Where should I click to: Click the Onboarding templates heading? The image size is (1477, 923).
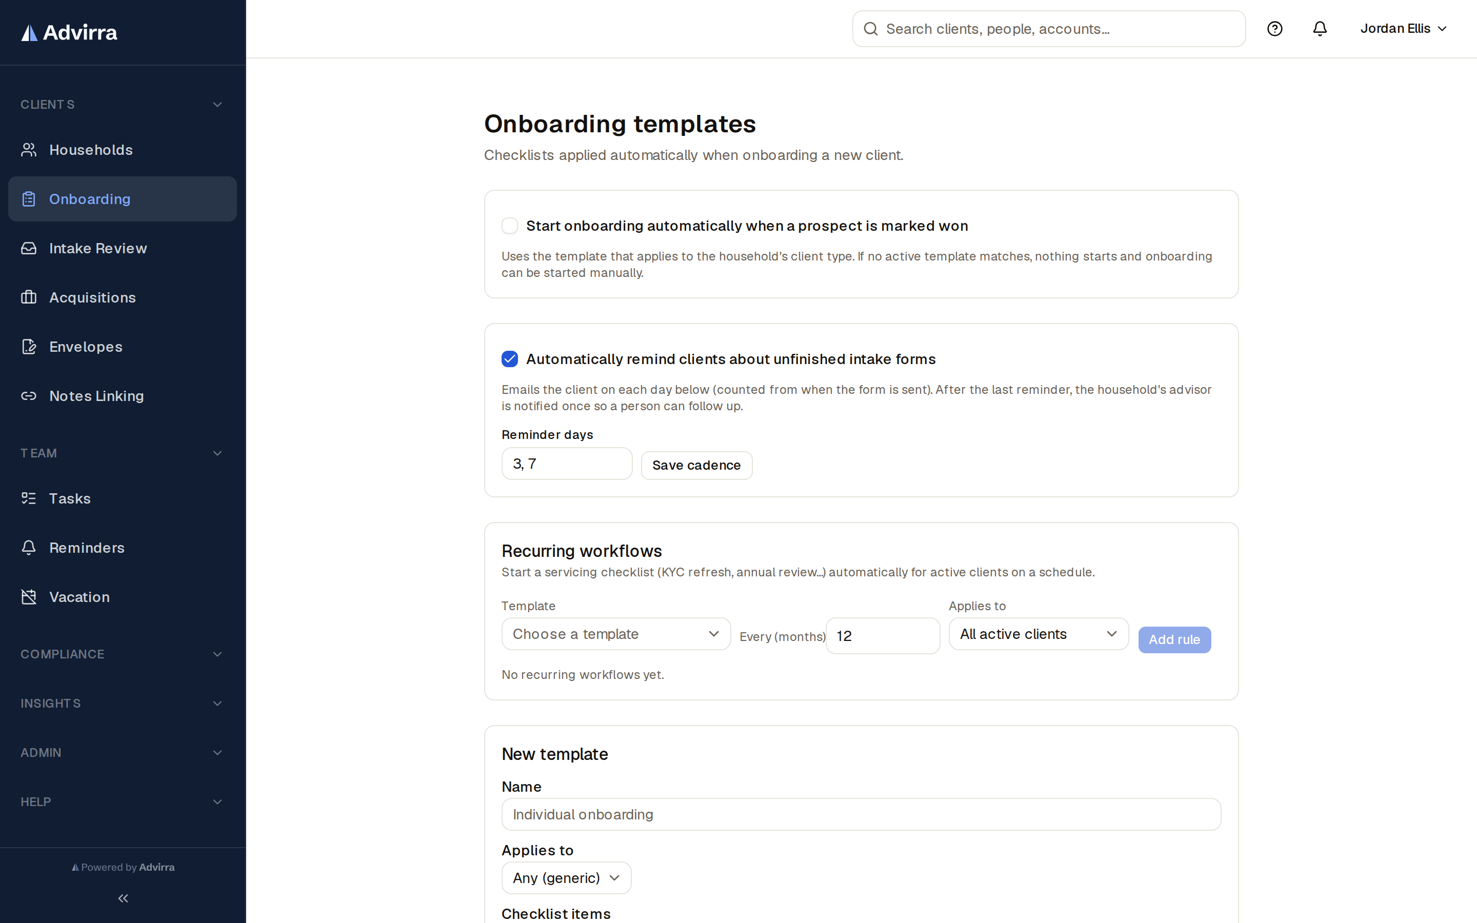(620, 124)
